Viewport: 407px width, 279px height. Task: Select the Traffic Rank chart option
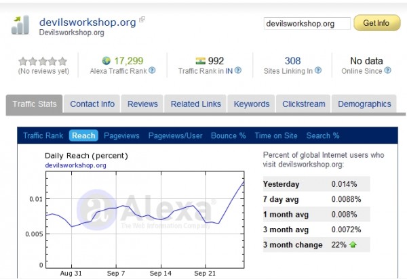(43, 135)
